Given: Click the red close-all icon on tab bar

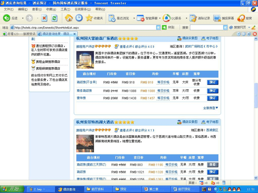Looking at the screenshot, I should [x=255, y=34].
